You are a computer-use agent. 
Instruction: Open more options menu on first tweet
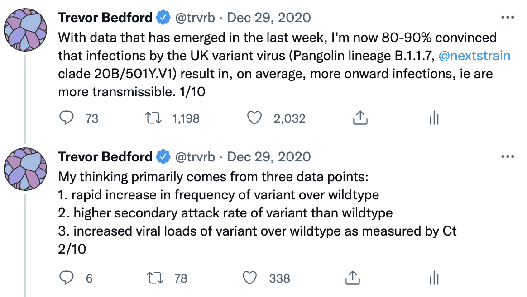coord(508,18)
